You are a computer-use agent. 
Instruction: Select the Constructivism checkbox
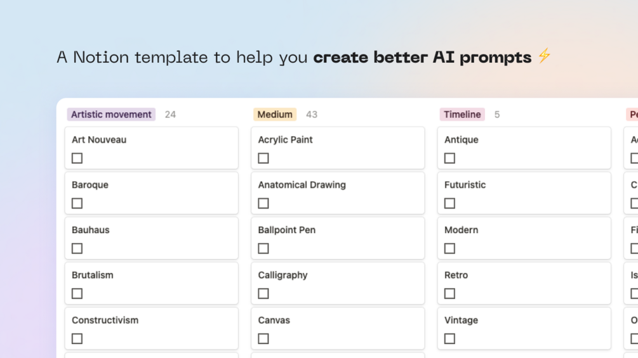(x=77, y=339)
